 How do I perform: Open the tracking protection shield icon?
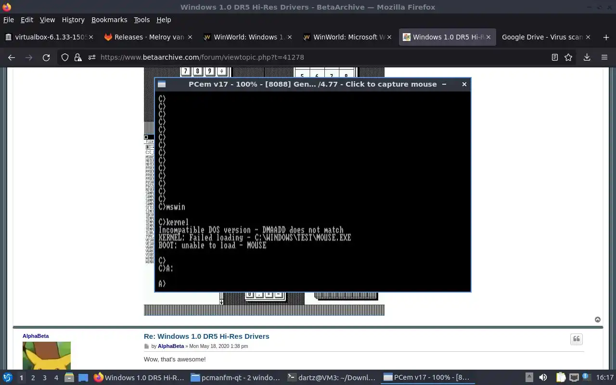65,57
